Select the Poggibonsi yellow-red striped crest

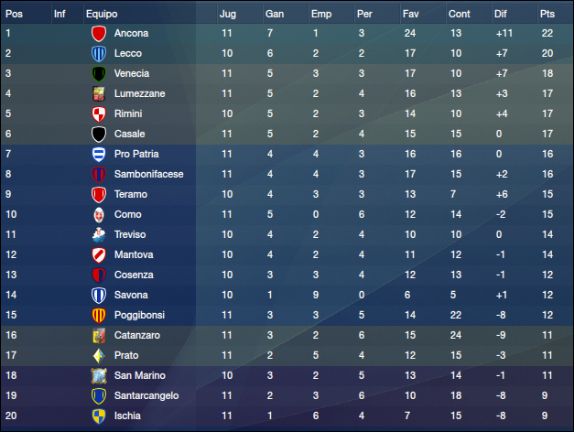99,315
